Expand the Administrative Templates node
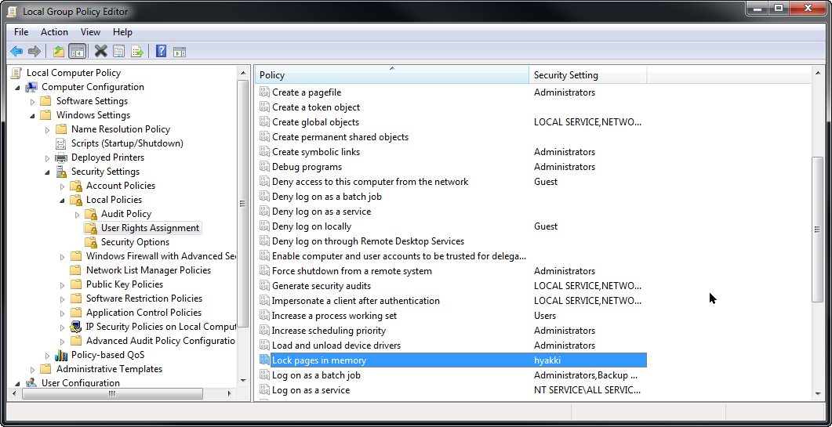Viewport: 832px width, 427px height. (x=33, y=369)
